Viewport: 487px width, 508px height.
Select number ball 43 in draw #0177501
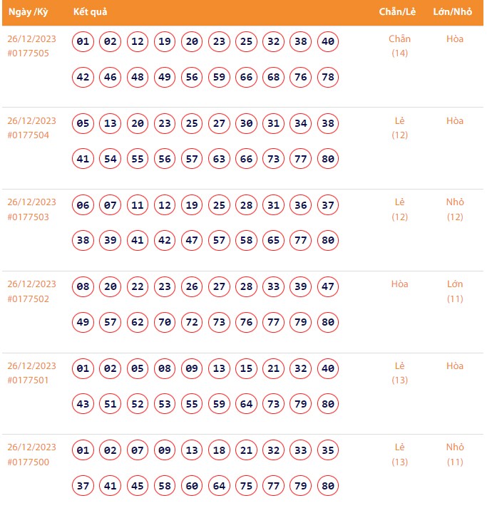click(x=83, y=404)
